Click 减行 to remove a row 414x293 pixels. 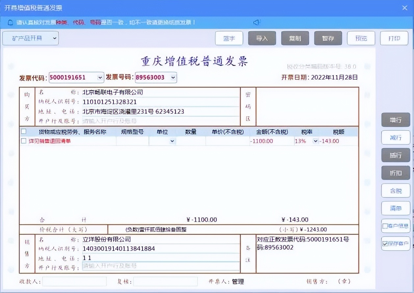(396, 137)
